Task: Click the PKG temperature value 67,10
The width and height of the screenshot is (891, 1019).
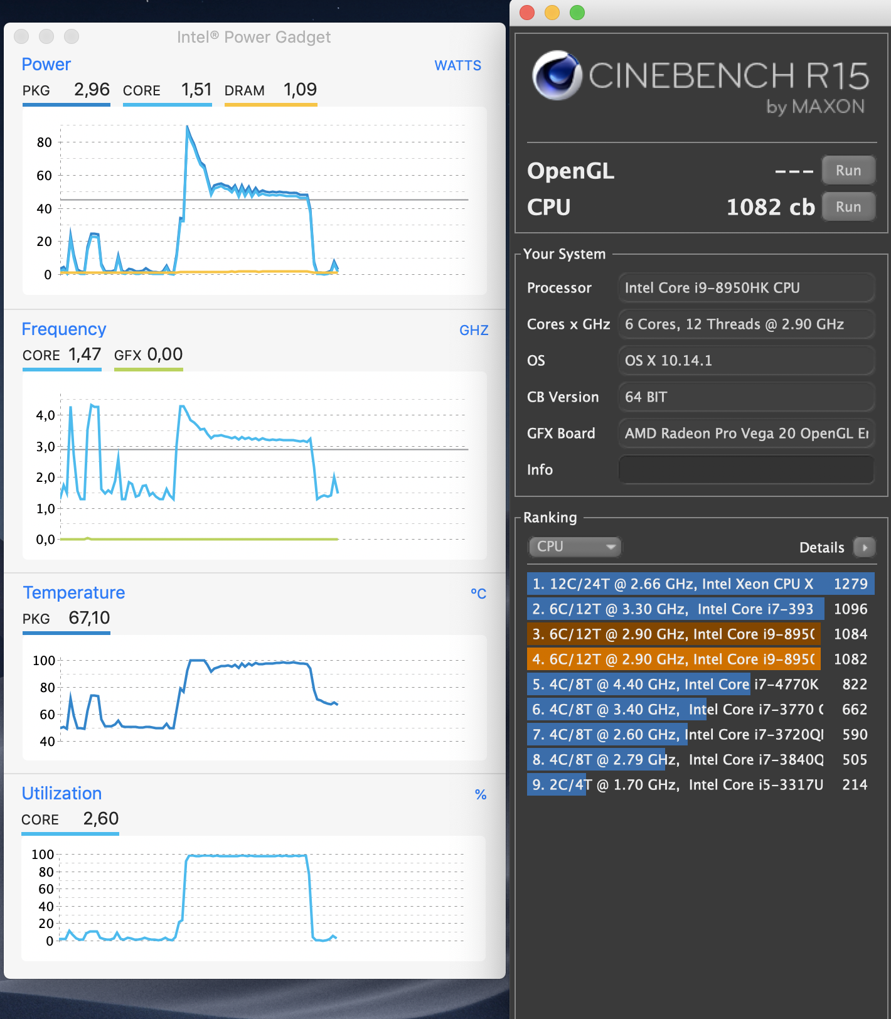Action: (x=89, y=618)
